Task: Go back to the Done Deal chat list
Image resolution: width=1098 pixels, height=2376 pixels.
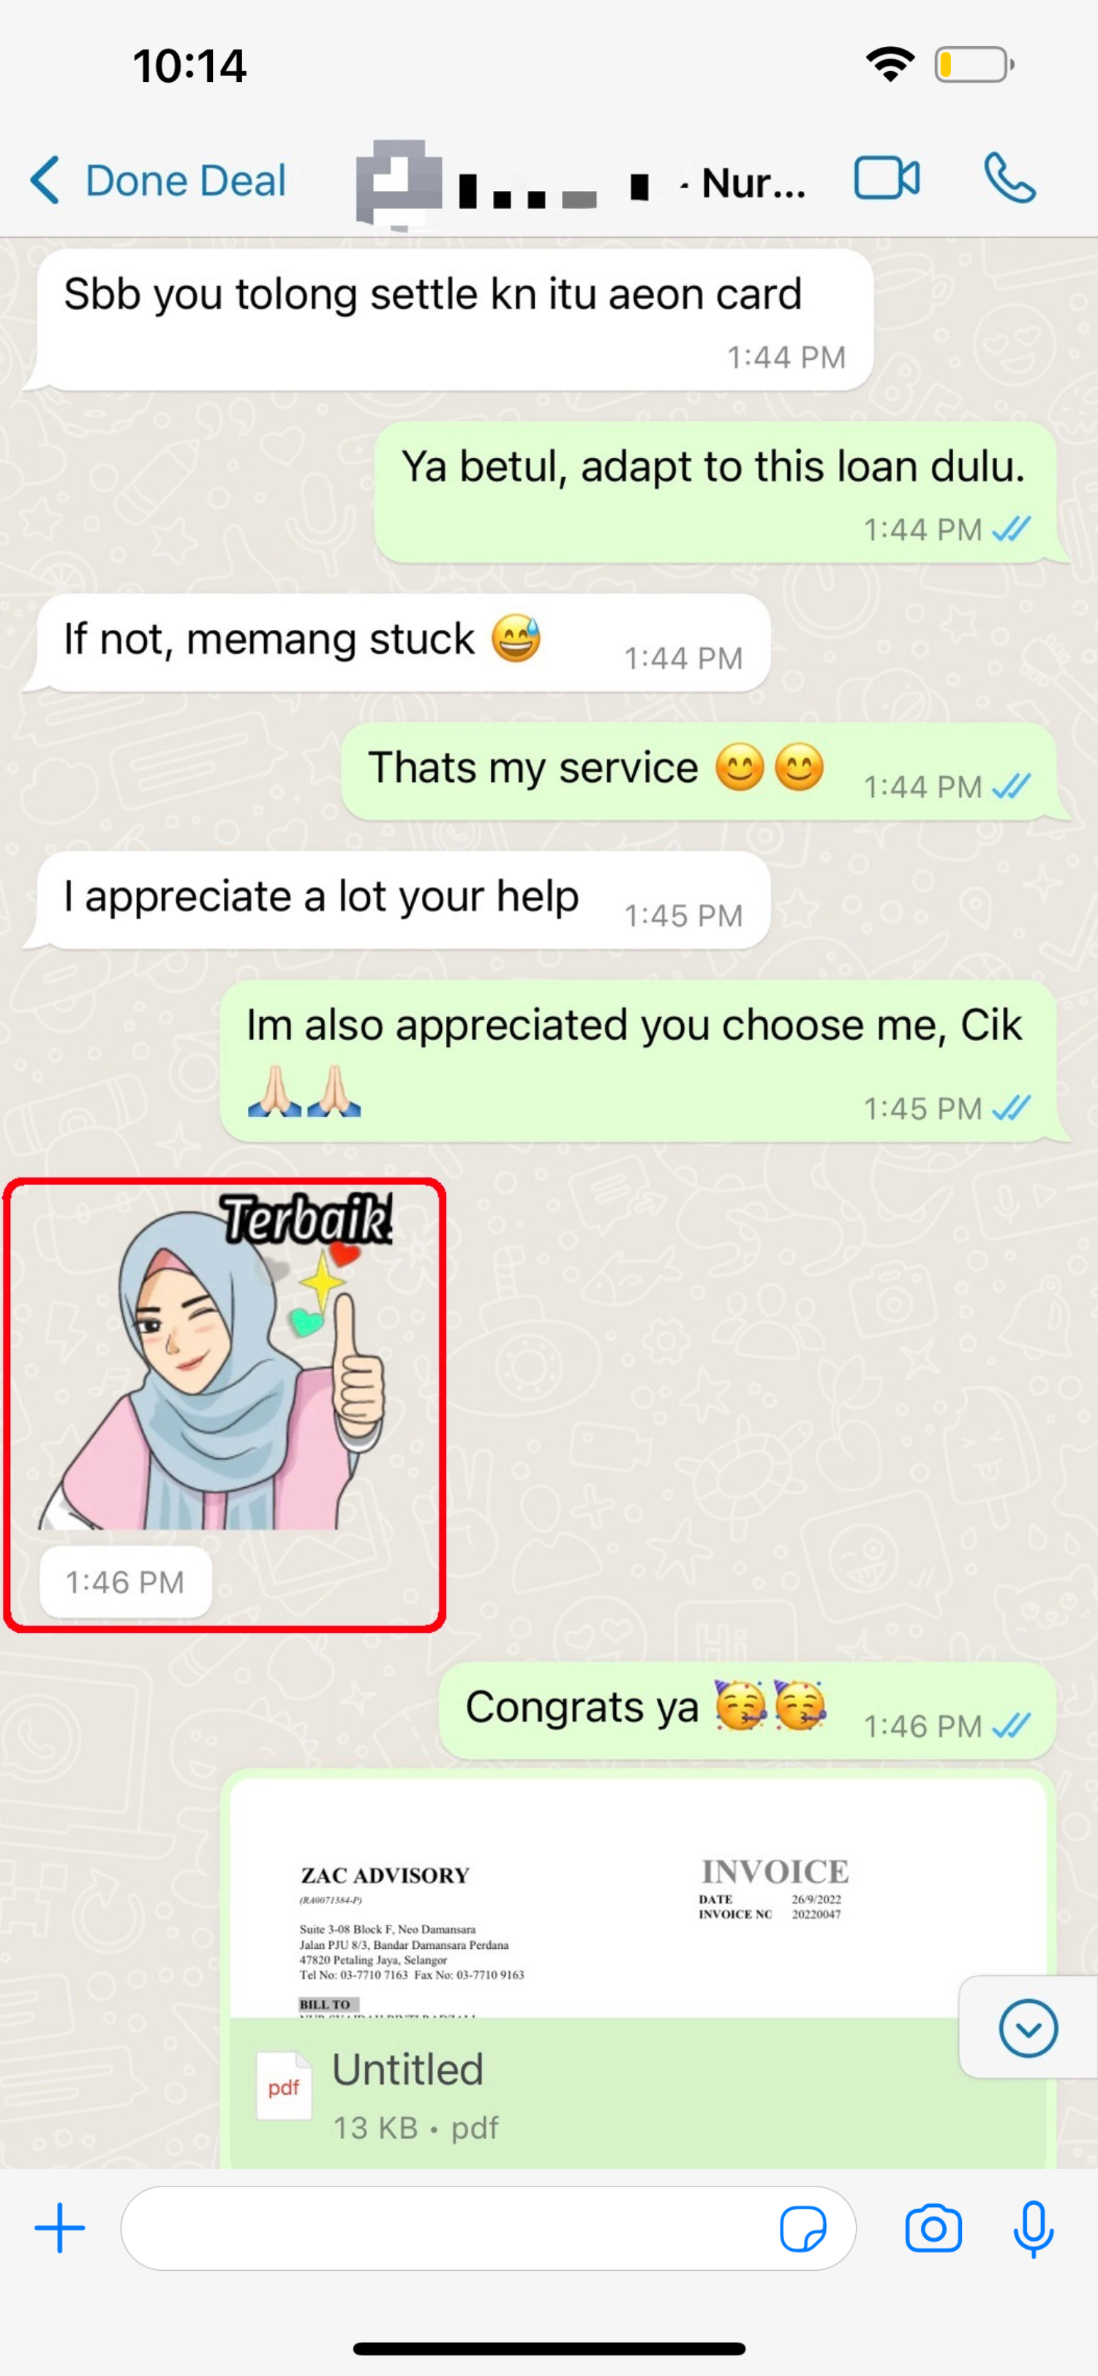Action: [158, 180]
